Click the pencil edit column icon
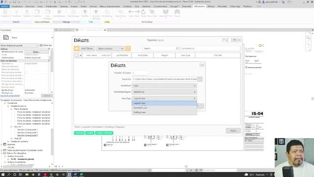The height and width of the screenshot is (177, 314). tap(80, 55)
